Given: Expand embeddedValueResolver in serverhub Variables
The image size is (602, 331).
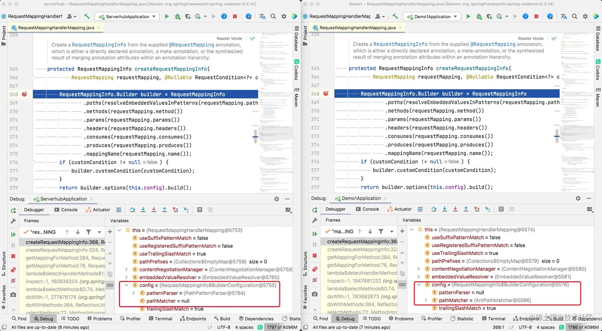Looking at the screenshot, I should (x=127, y=277).
